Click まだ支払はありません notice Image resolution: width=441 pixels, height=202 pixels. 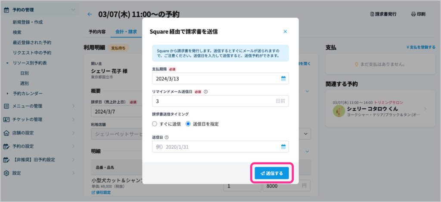tap(381, 64)
